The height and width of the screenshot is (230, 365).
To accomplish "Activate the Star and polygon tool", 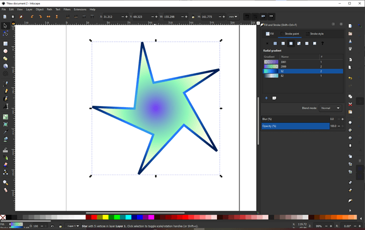I will tap(5, 59).
